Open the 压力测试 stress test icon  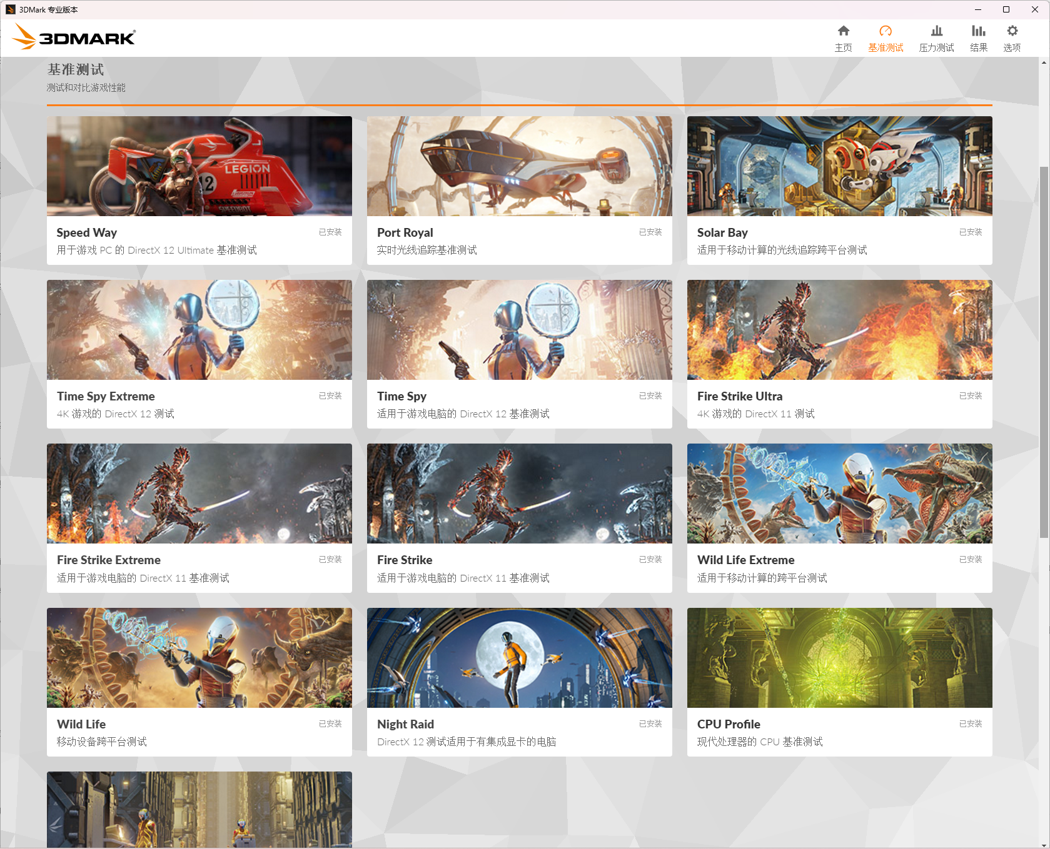(936, 37)
